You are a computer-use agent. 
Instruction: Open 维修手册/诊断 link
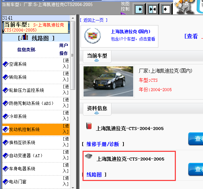[x=103, y=144]
